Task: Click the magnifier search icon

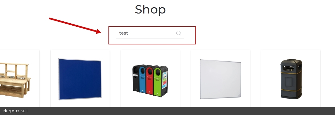Action: pos(179,33)
